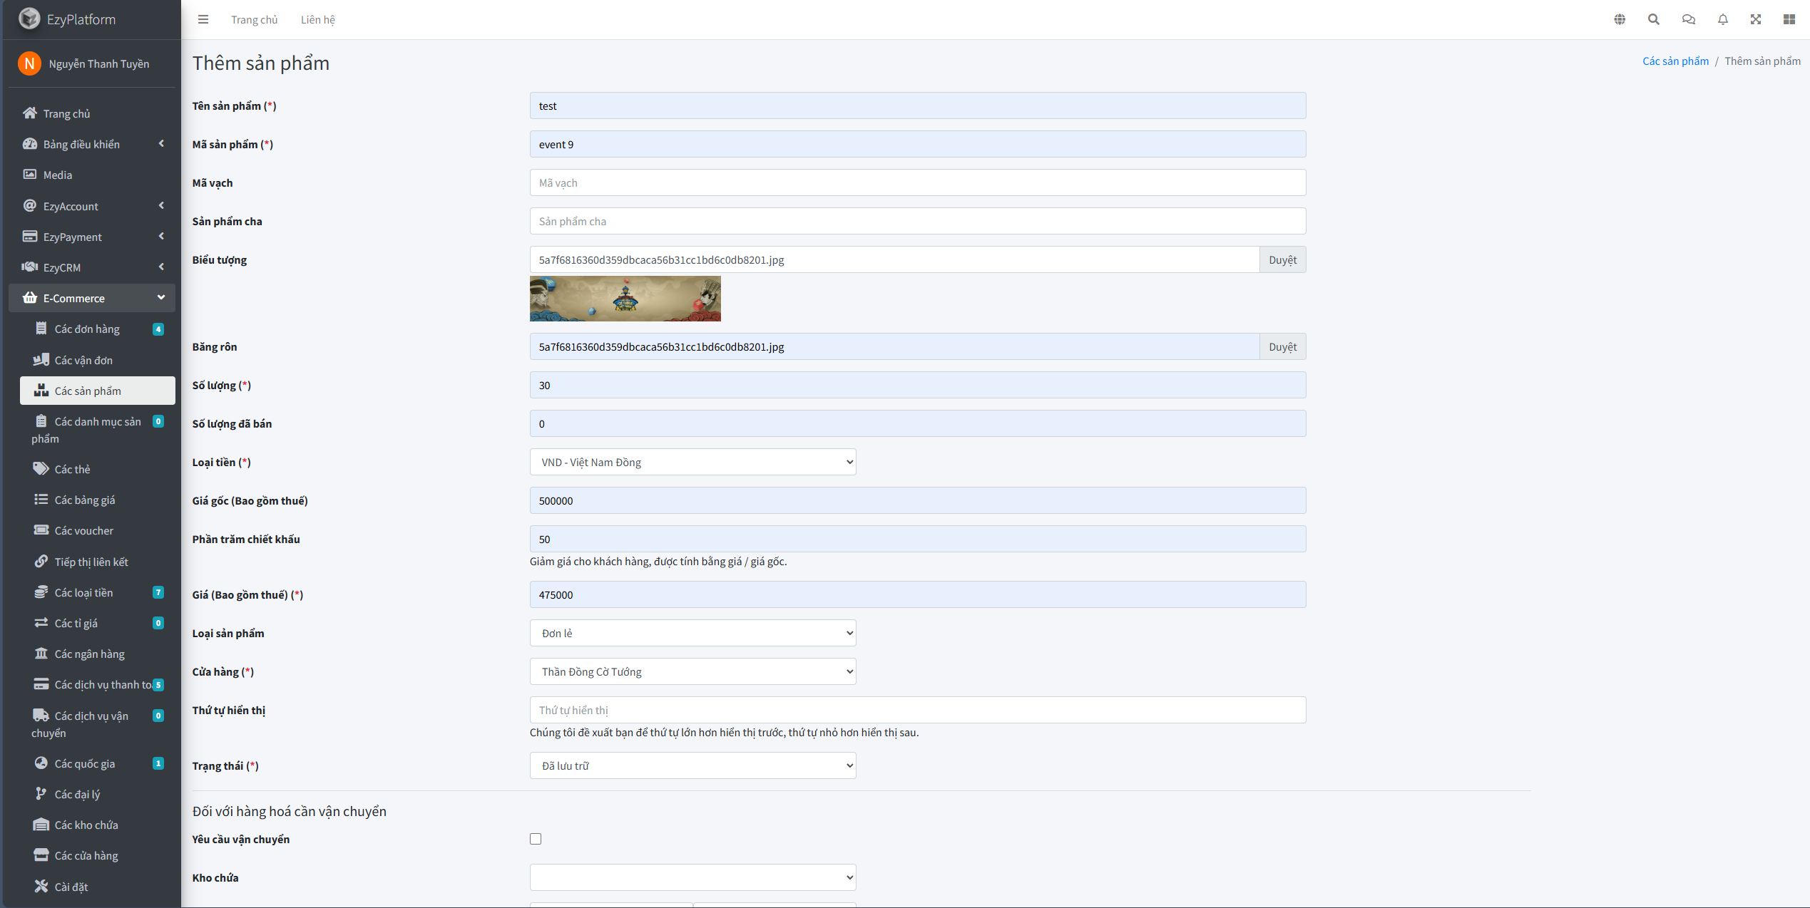1810x908 pixels.
Task: Click the uploaded icon image thumbnail
Action: tap(625, 299)
